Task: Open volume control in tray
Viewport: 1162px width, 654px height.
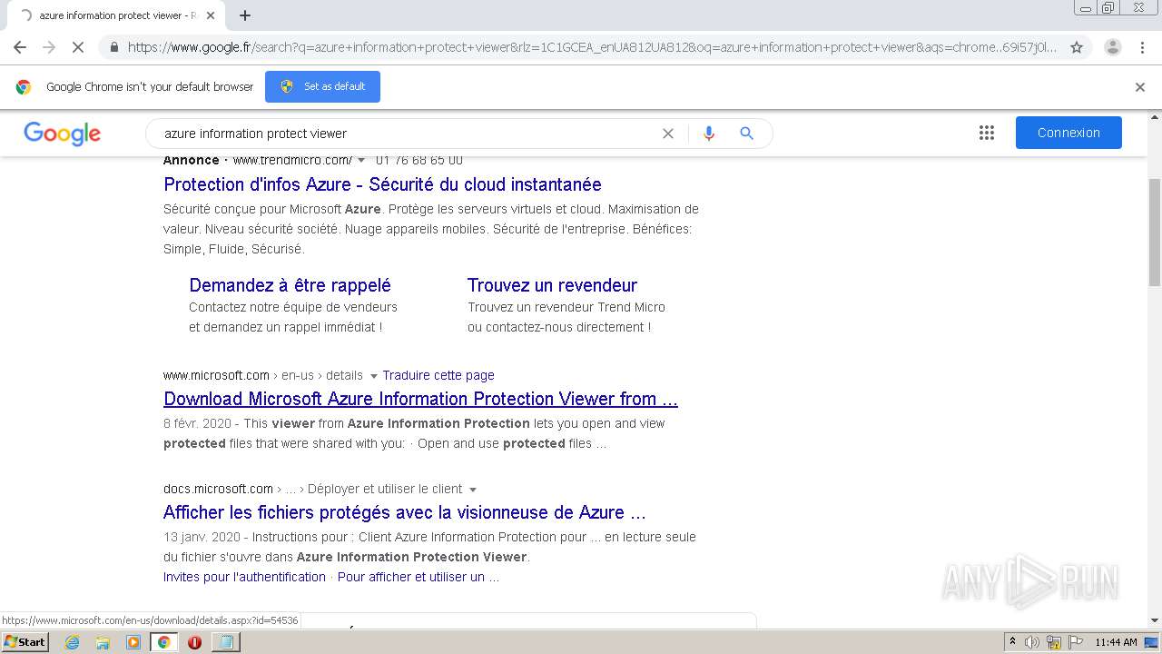Action: pos(1032,642)
